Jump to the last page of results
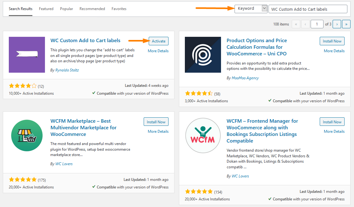This screenshot has width=354, height=207. pyautogui.click(x=346, y=24)
